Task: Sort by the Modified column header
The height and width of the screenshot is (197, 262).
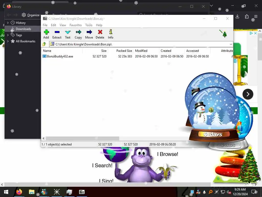Action: [x=146, y=51]
